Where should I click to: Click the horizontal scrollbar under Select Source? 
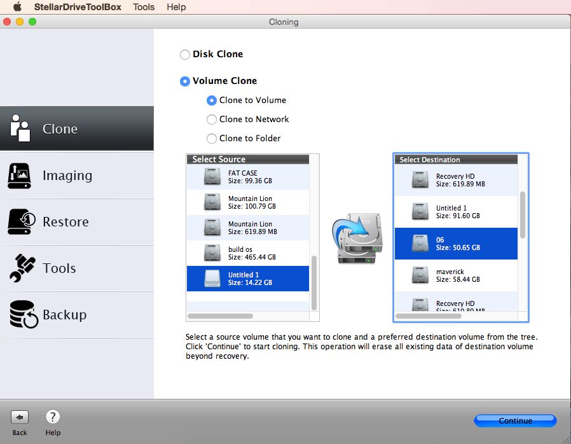coord(221,315)
